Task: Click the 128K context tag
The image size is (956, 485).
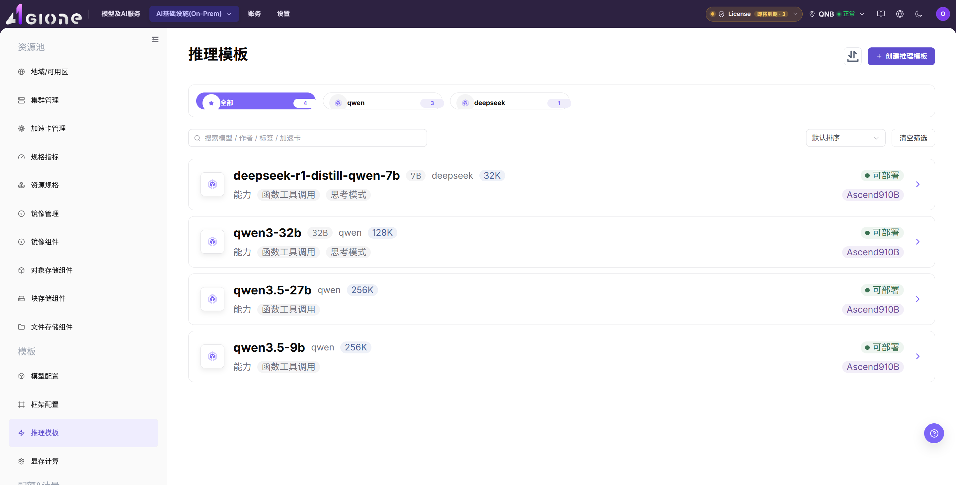Action: click(382, 233)
